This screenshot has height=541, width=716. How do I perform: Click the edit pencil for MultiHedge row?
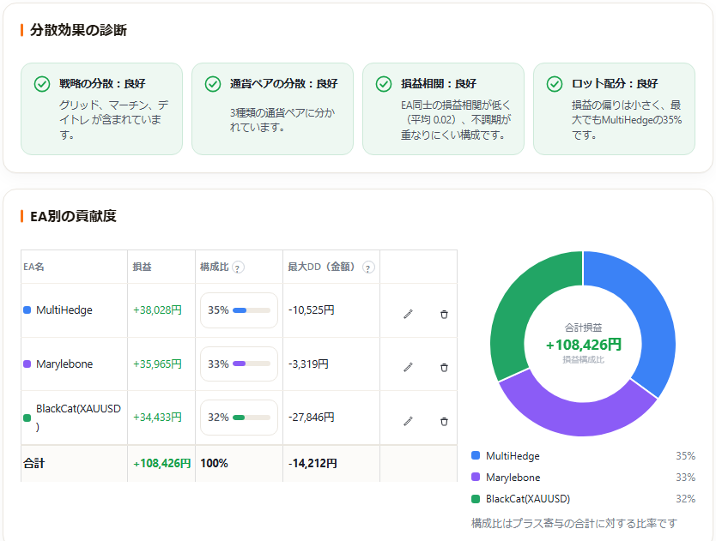409,314
